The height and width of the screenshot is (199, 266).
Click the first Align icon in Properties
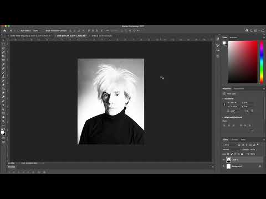pyautogui.click(x=224, y=125)
